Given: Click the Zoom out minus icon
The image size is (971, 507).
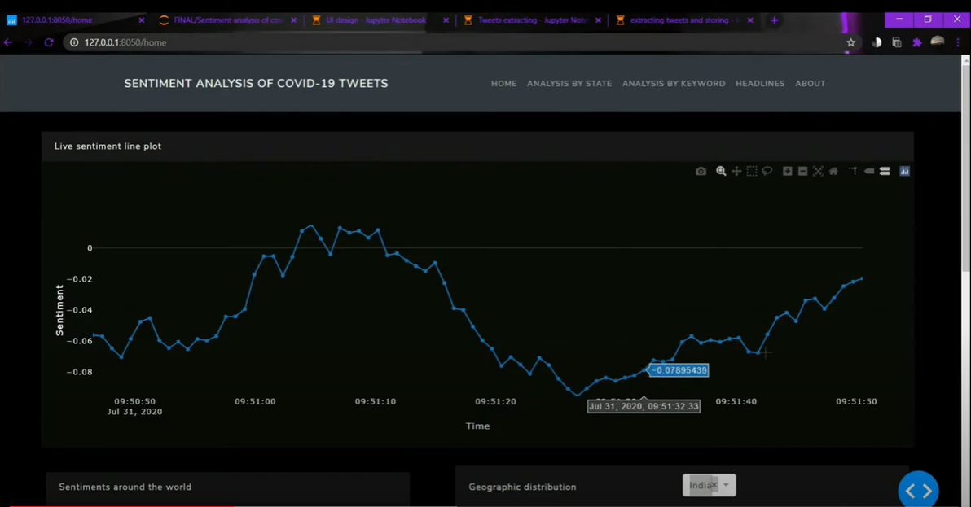Looking at the screenshot, I should click(802, 171).
